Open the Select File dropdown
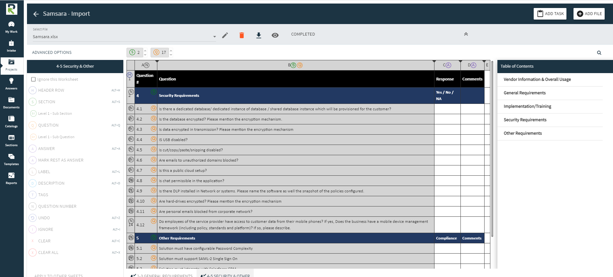Image resolution: width=613 pixels, height=277 pixels. (x=124, y=37)
